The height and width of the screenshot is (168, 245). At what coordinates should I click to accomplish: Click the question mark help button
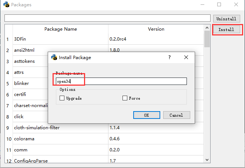(x=170, y=57)
